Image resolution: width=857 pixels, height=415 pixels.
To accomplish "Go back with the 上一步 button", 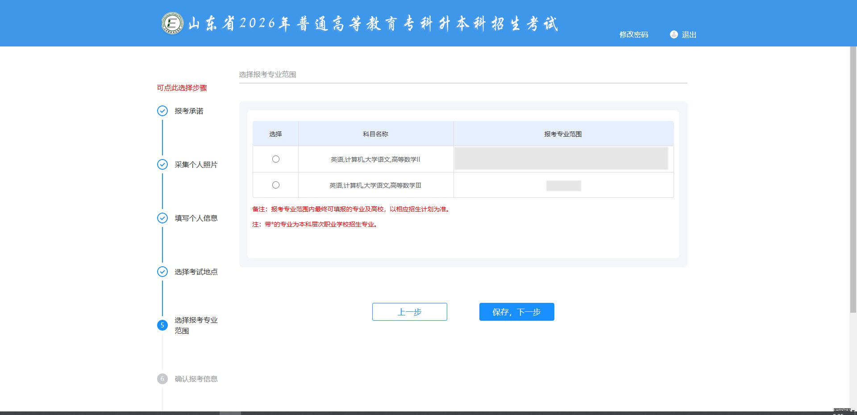I will point(409,312).
